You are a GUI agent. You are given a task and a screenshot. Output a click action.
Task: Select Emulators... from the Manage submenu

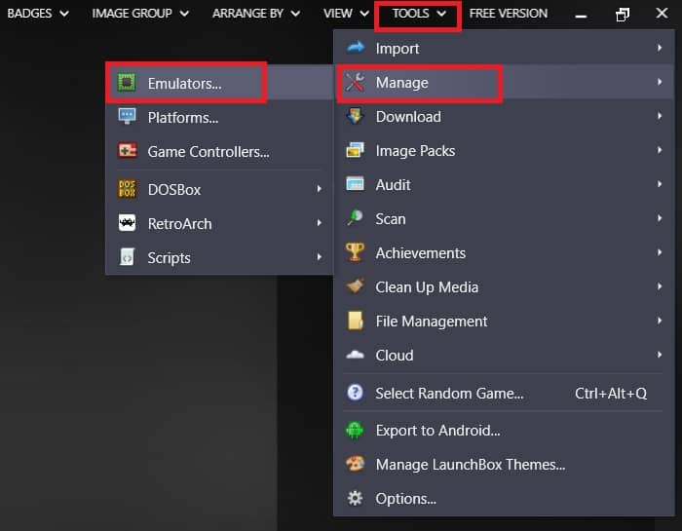pos(219,83)
